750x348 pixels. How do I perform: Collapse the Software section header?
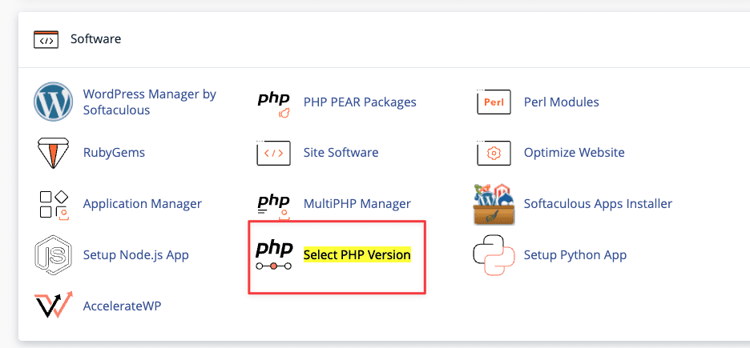(x=95, y=38)
